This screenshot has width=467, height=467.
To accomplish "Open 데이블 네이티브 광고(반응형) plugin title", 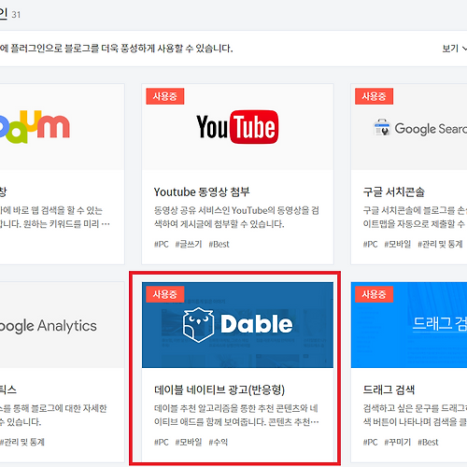I will click(x=219, y=389).
